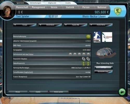The width and height of the screenshot is (130, 104).
Task: Click the left trophy in Zukunftsaussicht row
Action: pyautogui.click(x=84, y=63)
